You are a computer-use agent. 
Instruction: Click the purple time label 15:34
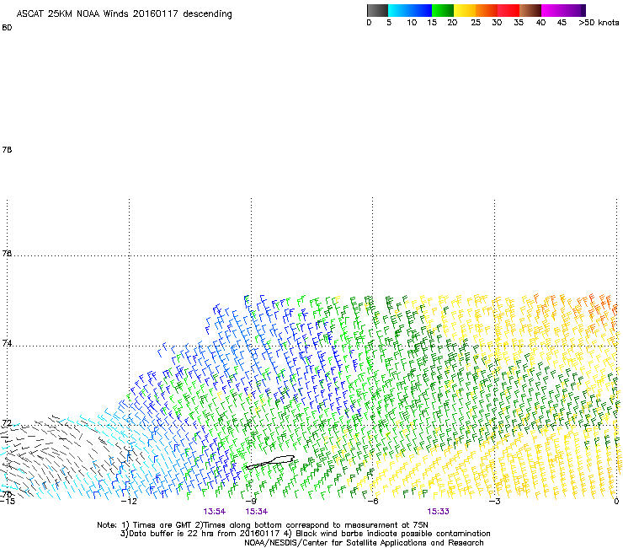256,512
